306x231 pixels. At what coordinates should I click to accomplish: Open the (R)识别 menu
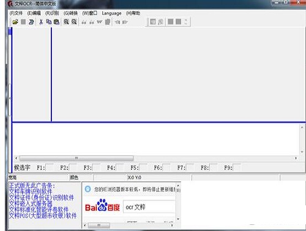point(52,13)
